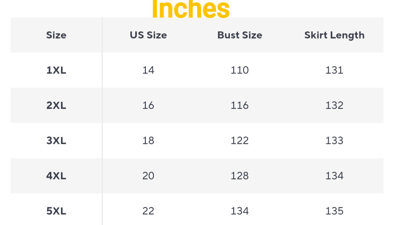This screenshot has width=394, height=225.
Task: Click skirt length 133 cell
Action: pos(334,141)
